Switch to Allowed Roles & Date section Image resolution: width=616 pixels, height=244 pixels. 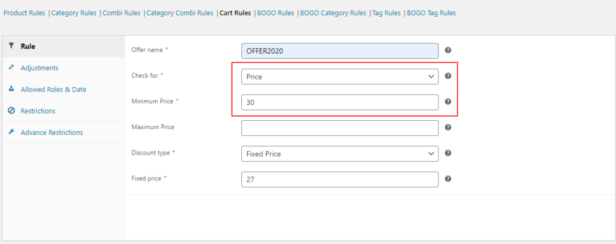[x=53, y=90]
